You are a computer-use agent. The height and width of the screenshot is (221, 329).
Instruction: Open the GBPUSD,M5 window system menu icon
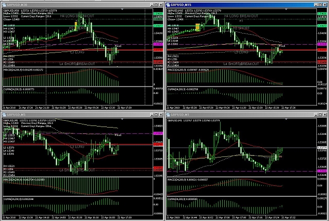(4, 114)
